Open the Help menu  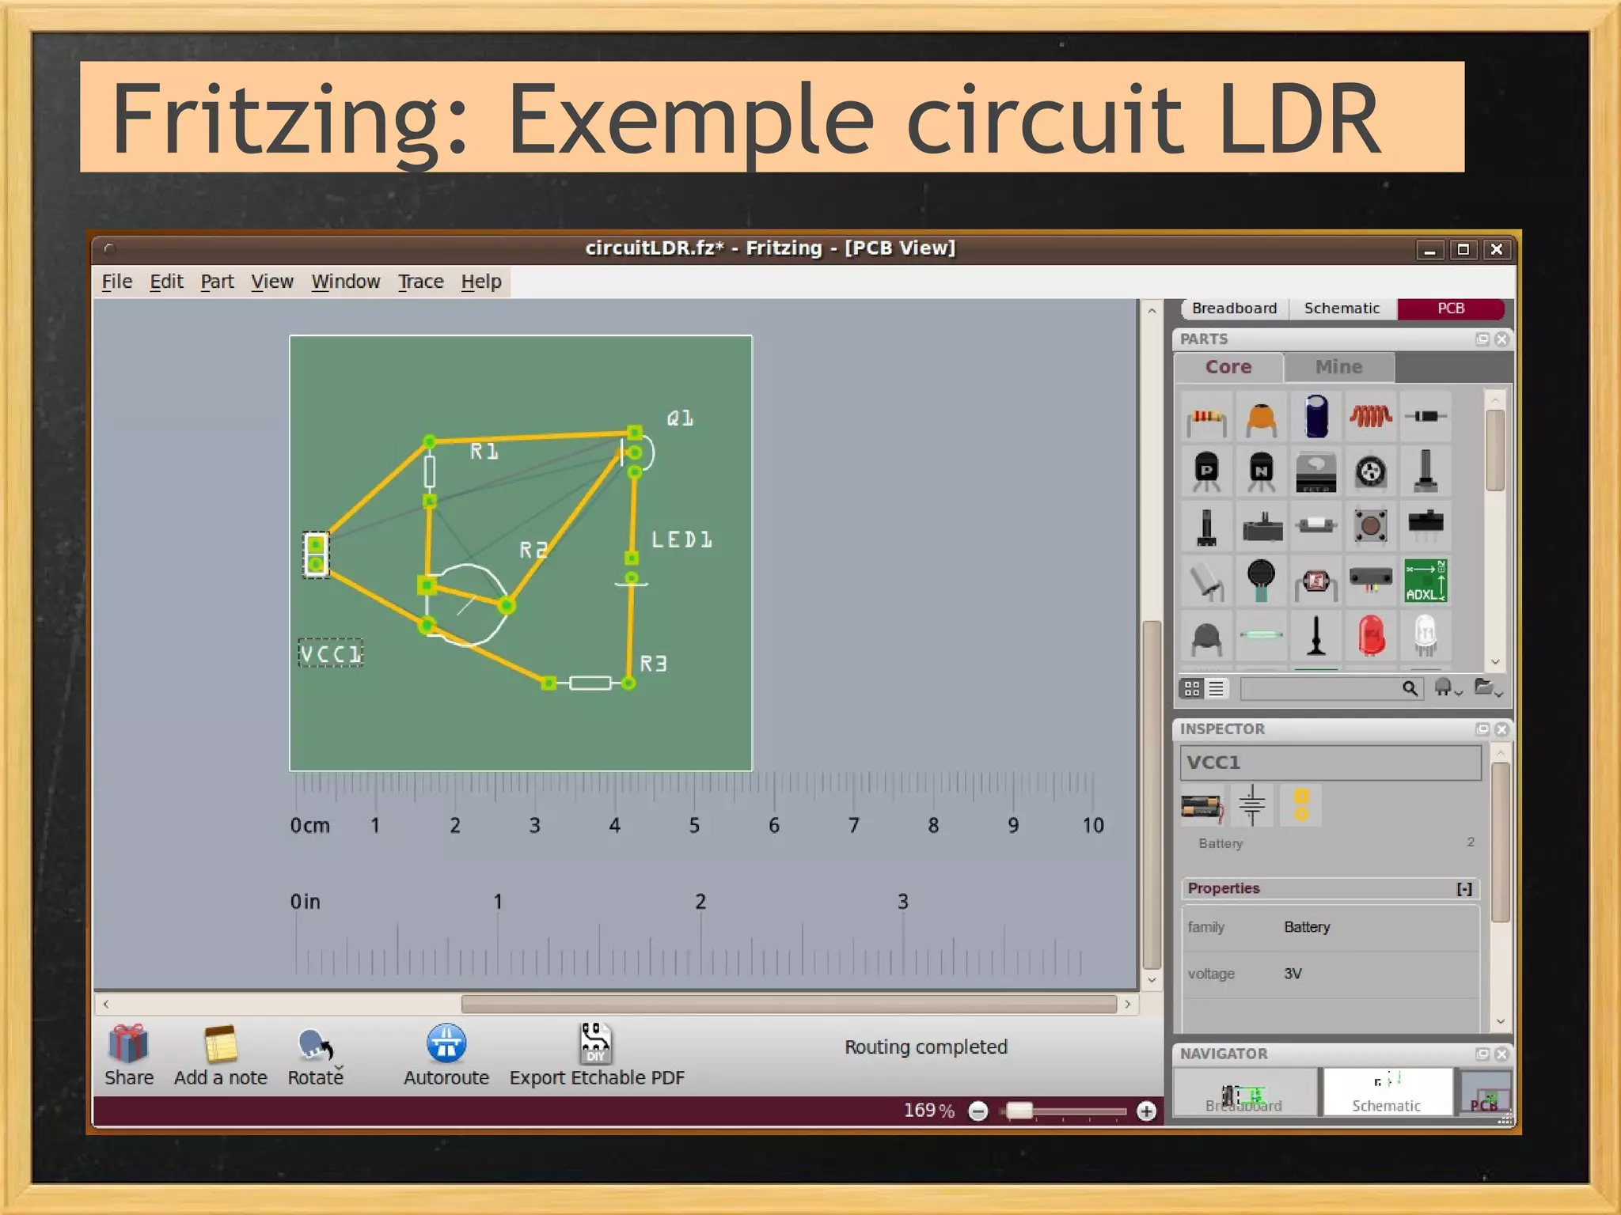(481, 282)
